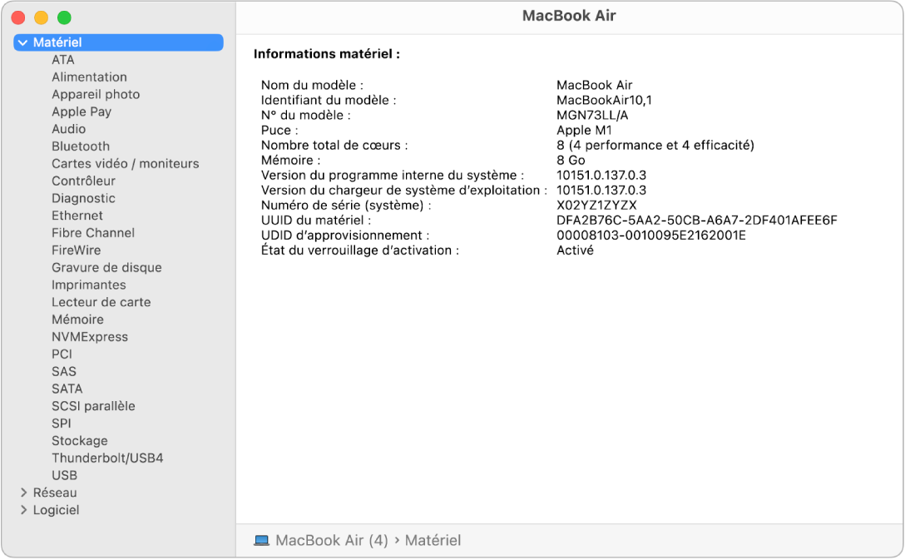Open FireWire sidebar entry
Screen dimensions: 905x560
click(77, 250)
